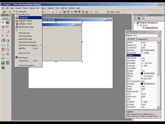Choose Add Property Page from the menu
Image resolution: width=165 pixels, height=124 pixels.
pos(29,27)
